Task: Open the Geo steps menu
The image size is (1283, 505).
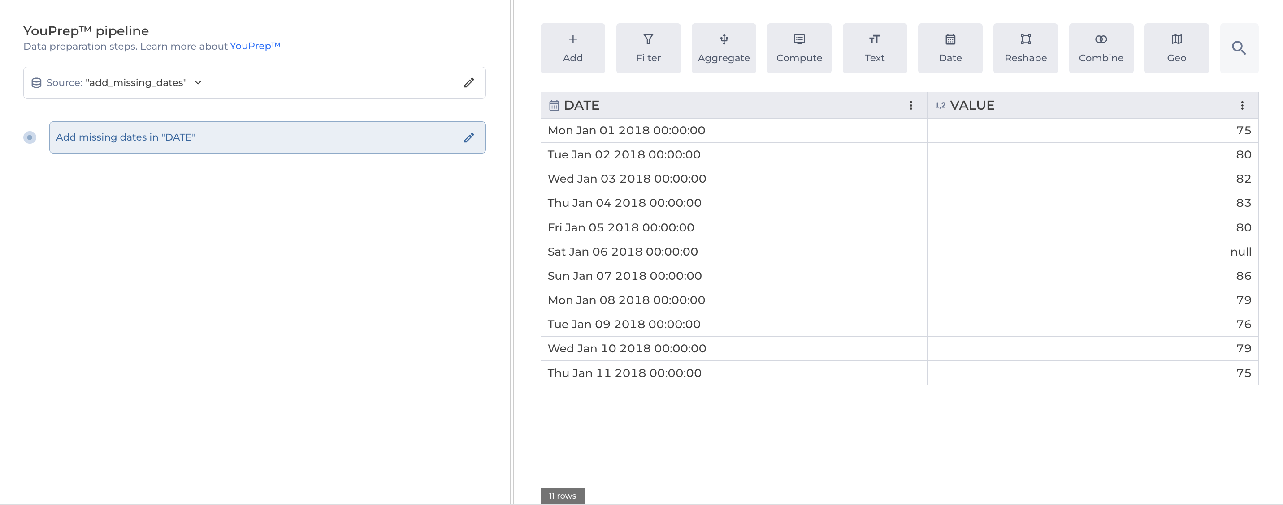Action: point(1176,48)
